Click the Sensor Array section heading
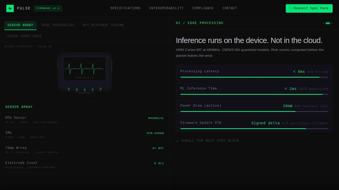 [19, 107]
